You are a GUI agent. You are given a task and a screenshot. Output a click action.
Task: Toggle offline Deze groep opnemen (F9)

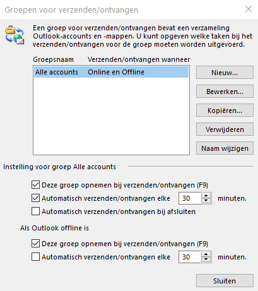[35, 244]
